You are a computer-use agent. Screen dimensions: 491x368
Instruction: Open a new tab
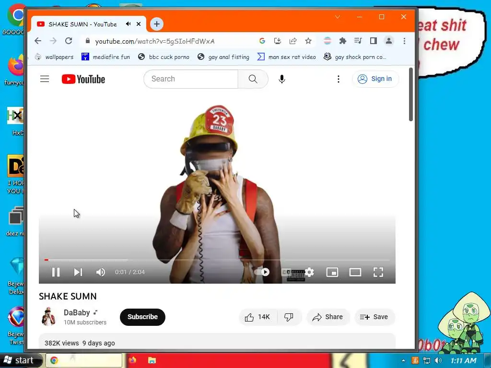click(x=157, y=24)
